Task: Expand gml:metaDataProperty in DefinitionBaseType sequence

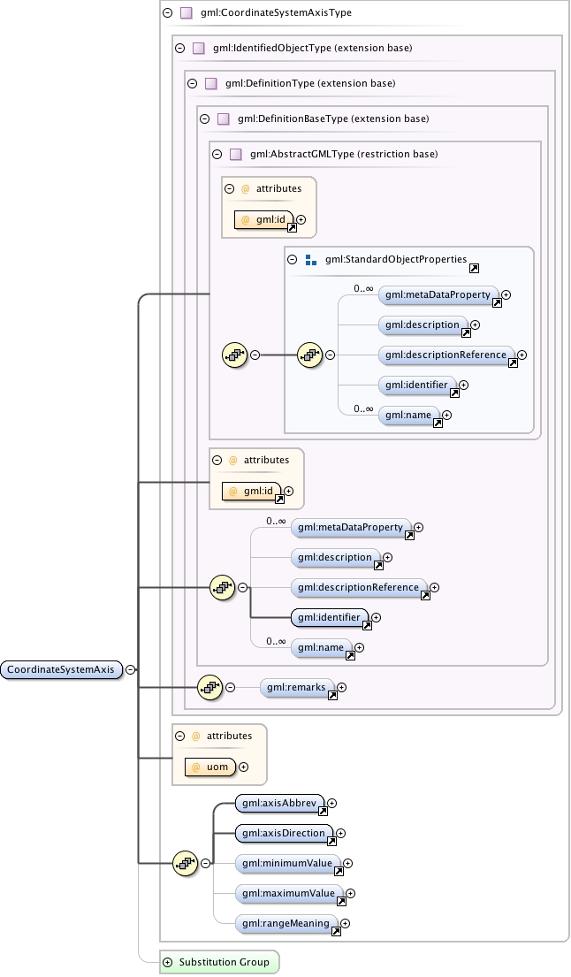Action: coord(418,527)
